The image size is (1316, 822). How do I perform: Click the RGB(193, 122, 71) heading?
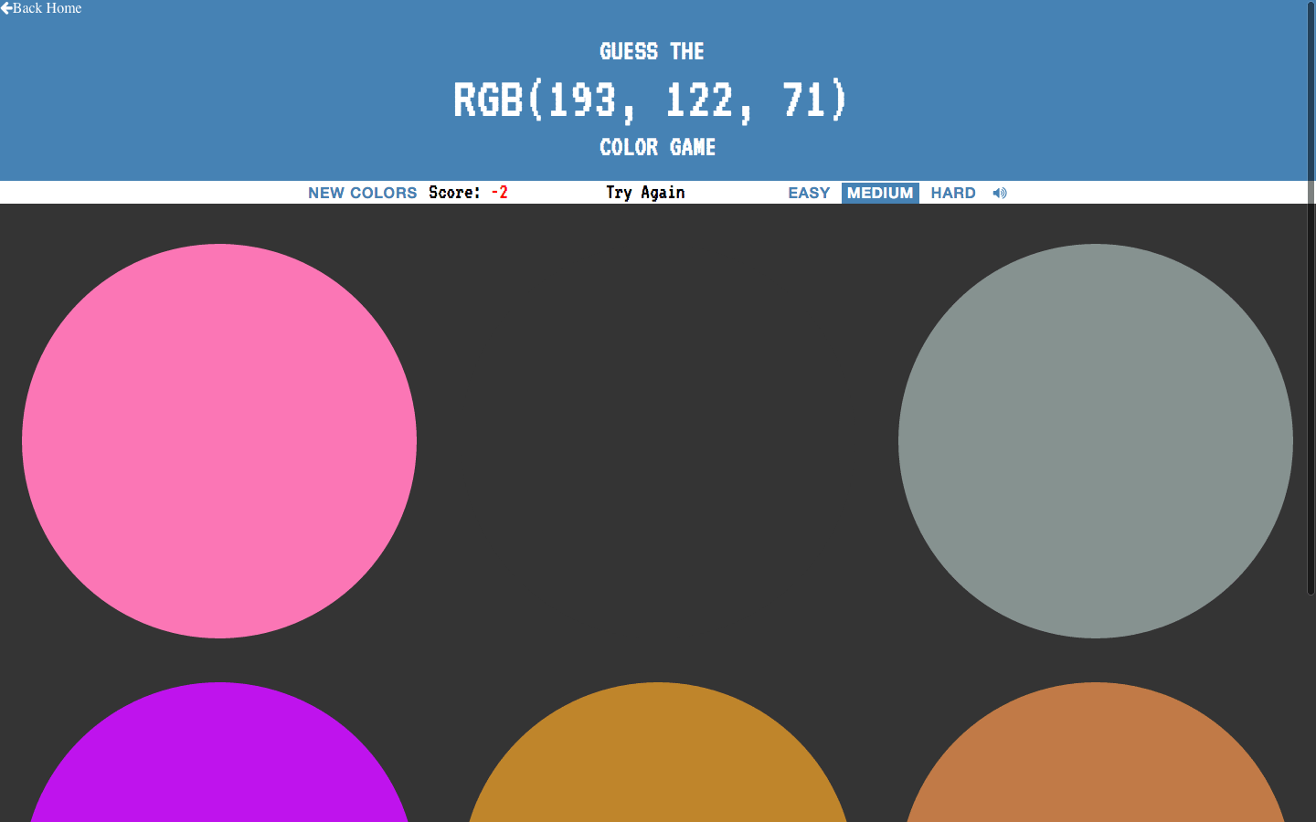(x=651, y=100)
